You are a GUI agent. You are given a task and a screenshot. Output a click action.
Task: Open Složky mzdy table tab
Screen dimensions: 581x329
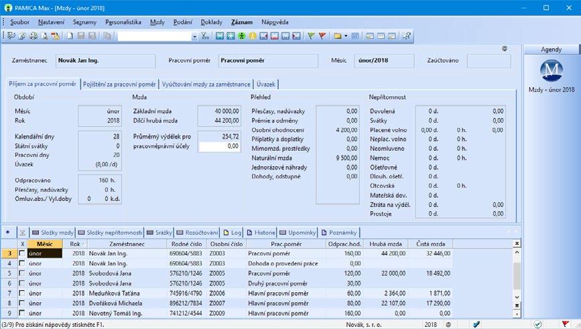(53, 233)
